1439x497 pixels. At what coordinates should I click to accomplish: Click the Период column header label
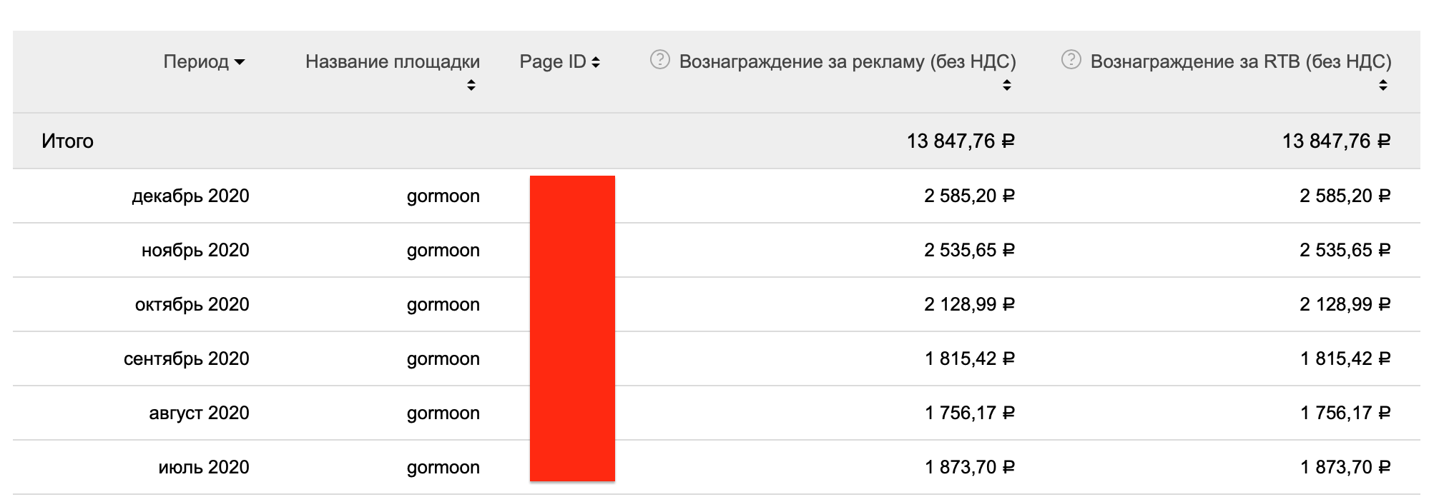point(196,62)
